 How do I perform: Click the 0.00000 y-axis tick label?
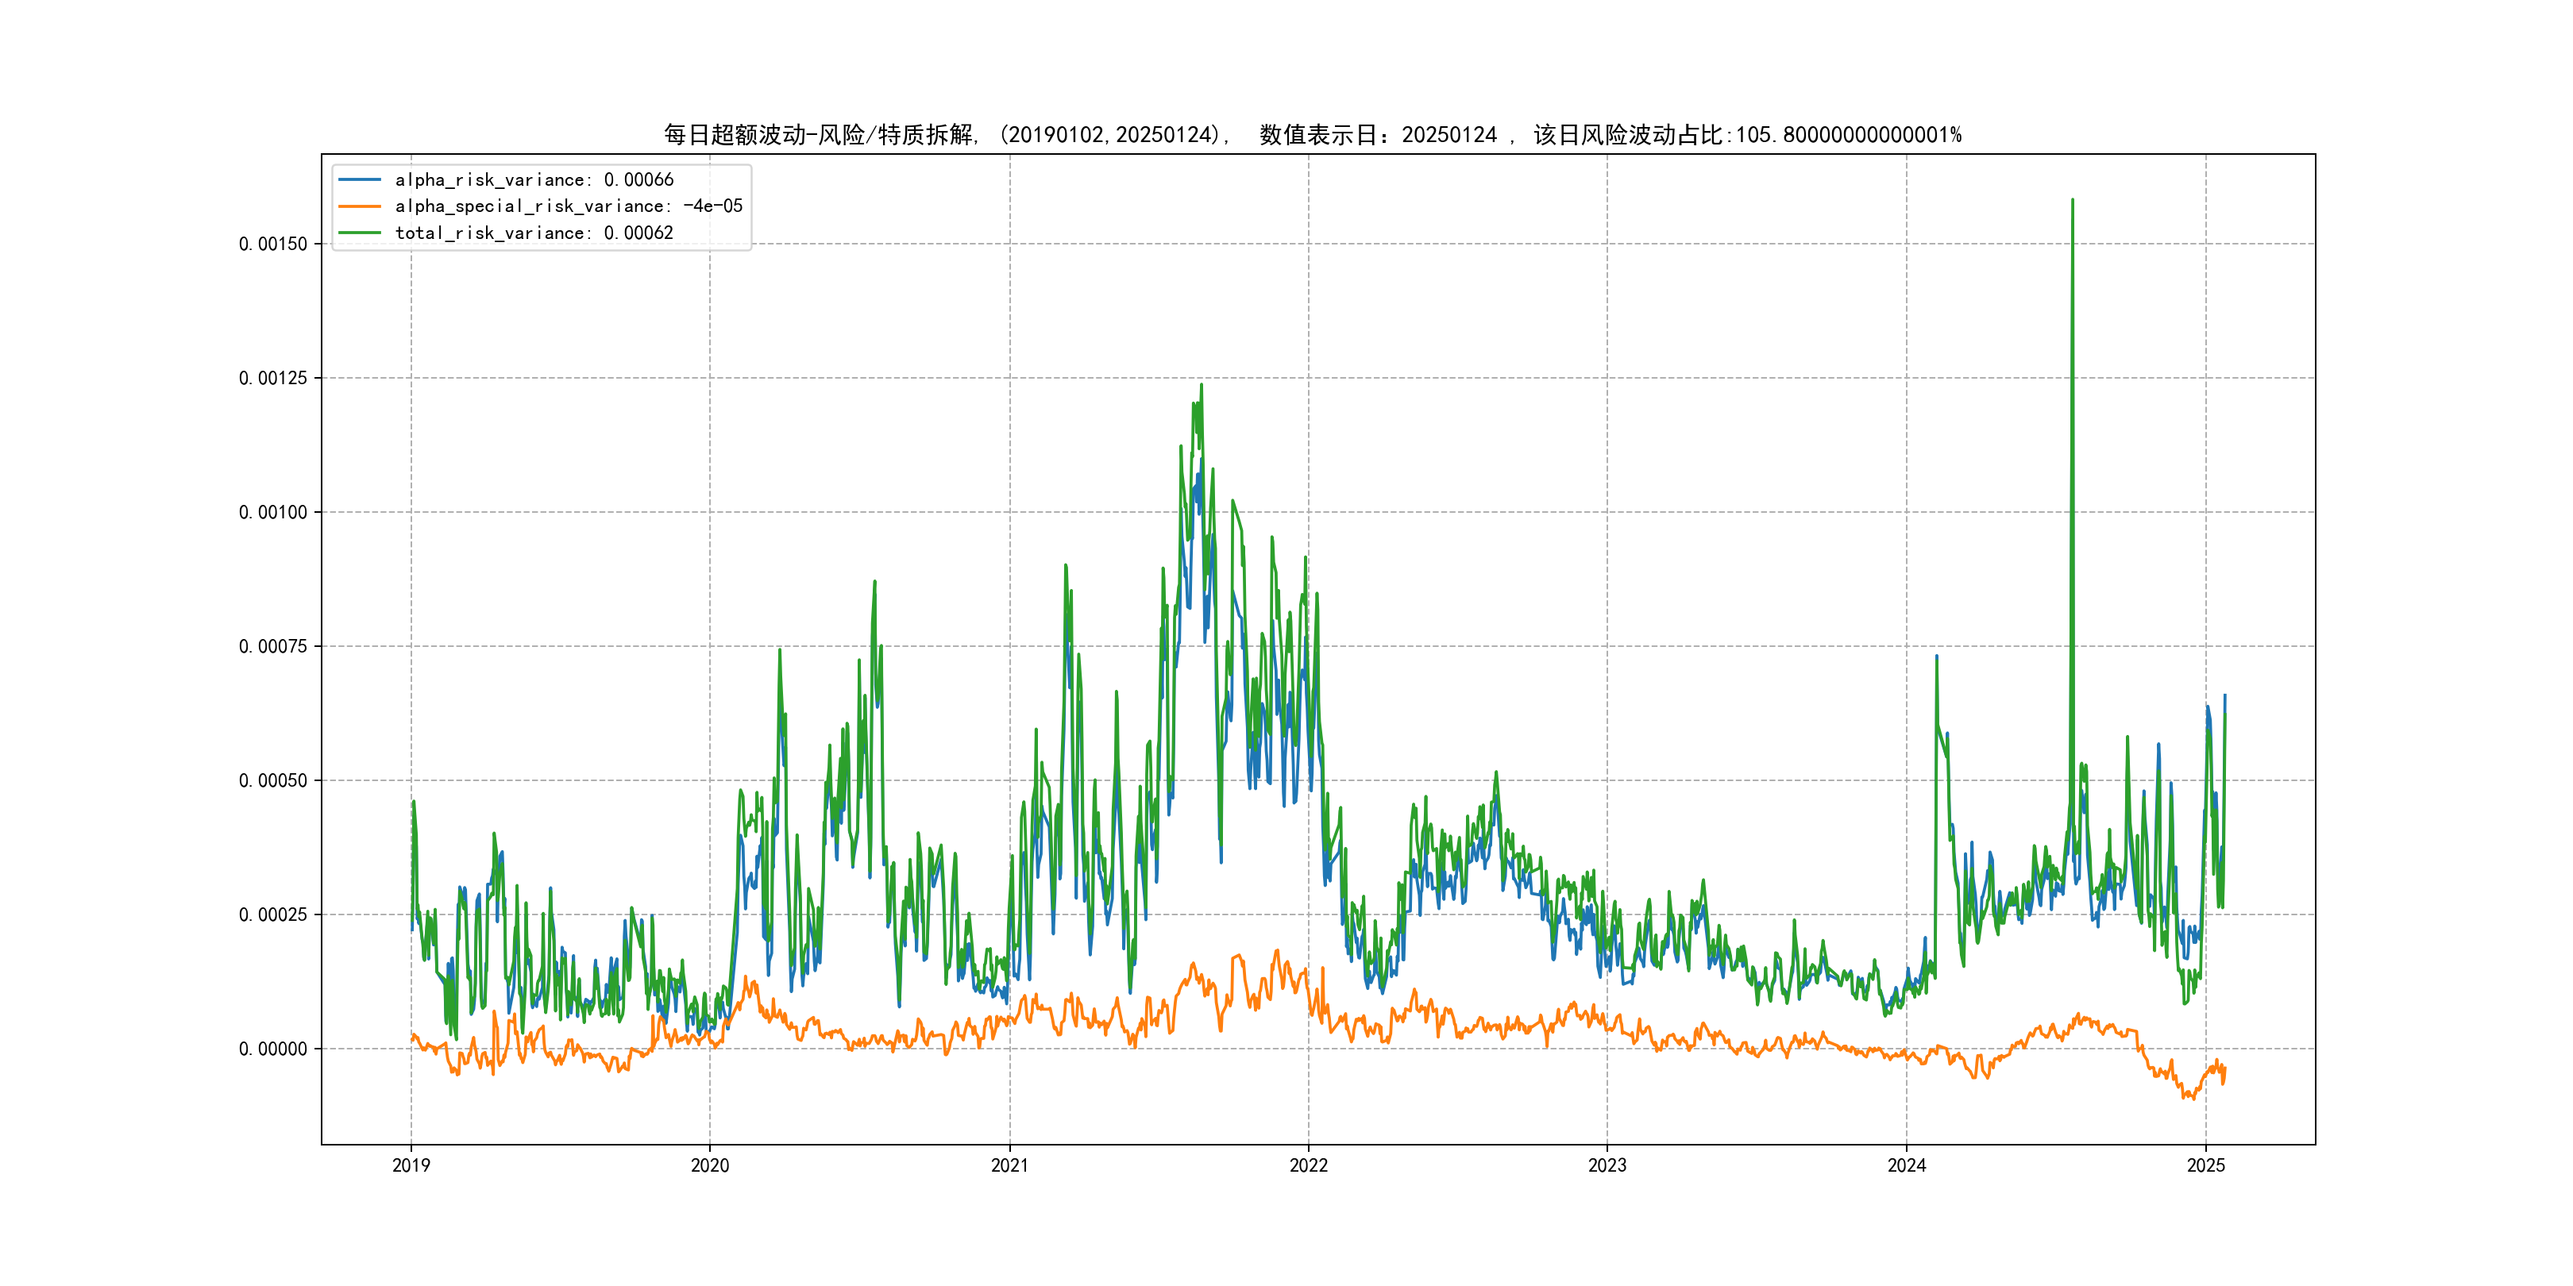click(x=272, y=1049)
